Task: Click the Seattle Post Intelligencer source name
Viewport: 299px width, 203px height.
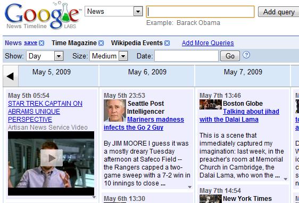Action: [x=146, y=107]
